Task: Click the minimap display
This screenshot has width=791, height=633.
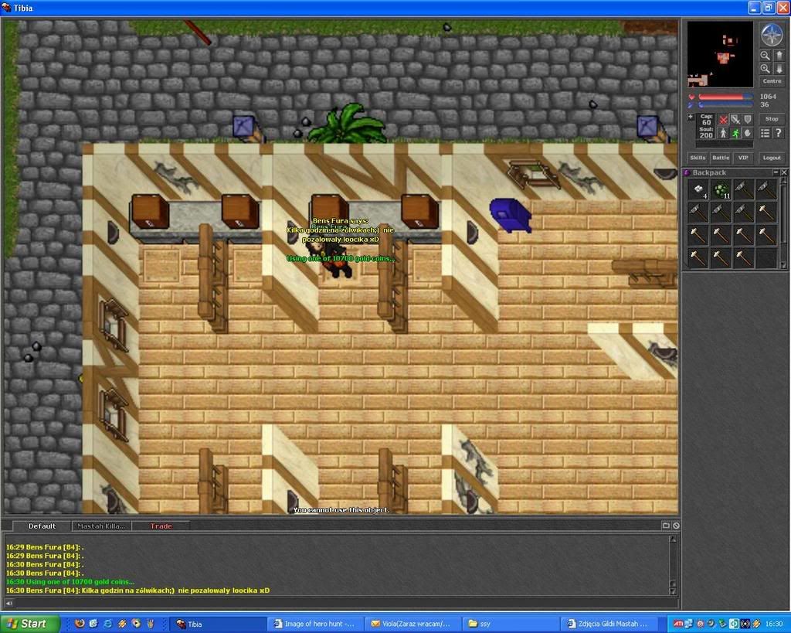Action: pos(721,54)
